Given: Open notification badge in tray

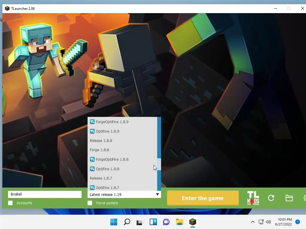Looking at the screenshot, I should [x=298, y=222].
